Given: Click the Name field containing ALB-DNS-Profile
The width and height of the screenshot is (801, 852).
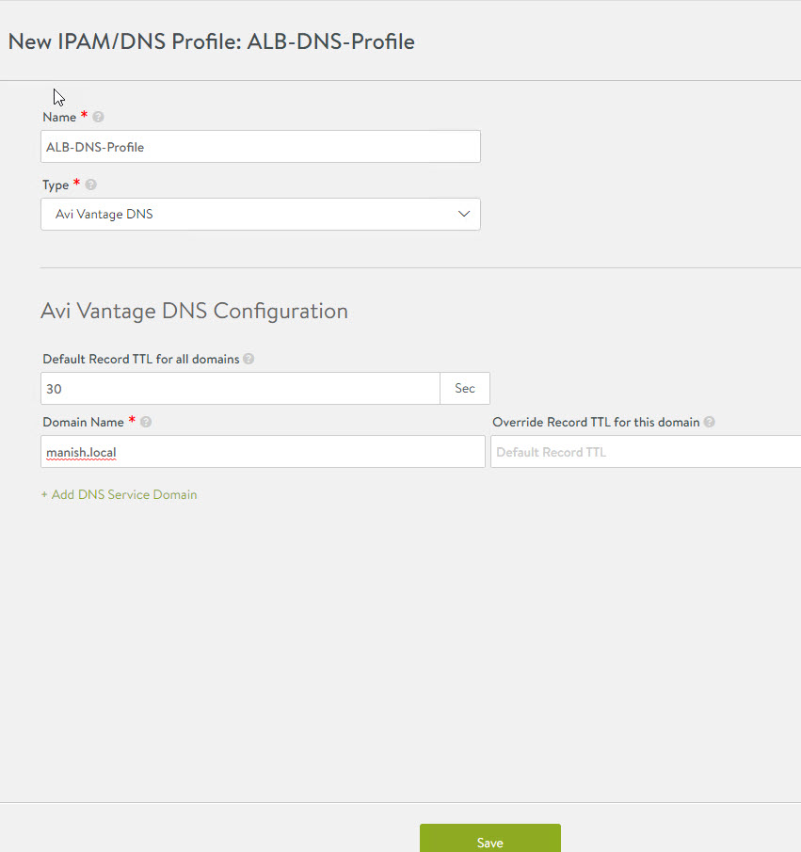Looking at the screenshot, I should [x=261, y=147].
